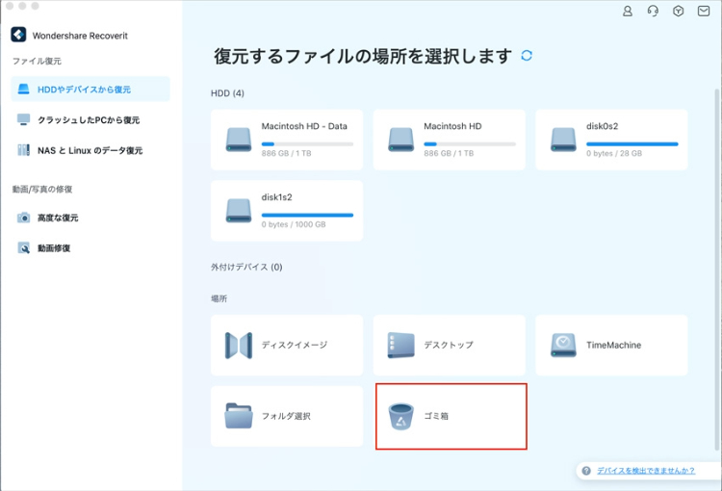Image resolution: width=722 pixels, height=491 pixels.
Task: Choose the ディスクイメージ disk image icon
Action: pyautogui.click(x=239, y=345)
